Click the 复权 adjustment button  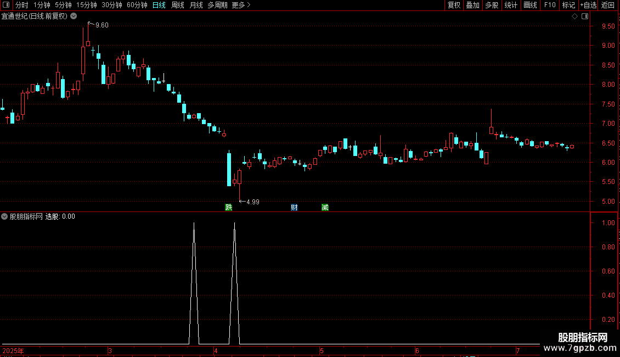pyautogui.click(x=454, y=5)
